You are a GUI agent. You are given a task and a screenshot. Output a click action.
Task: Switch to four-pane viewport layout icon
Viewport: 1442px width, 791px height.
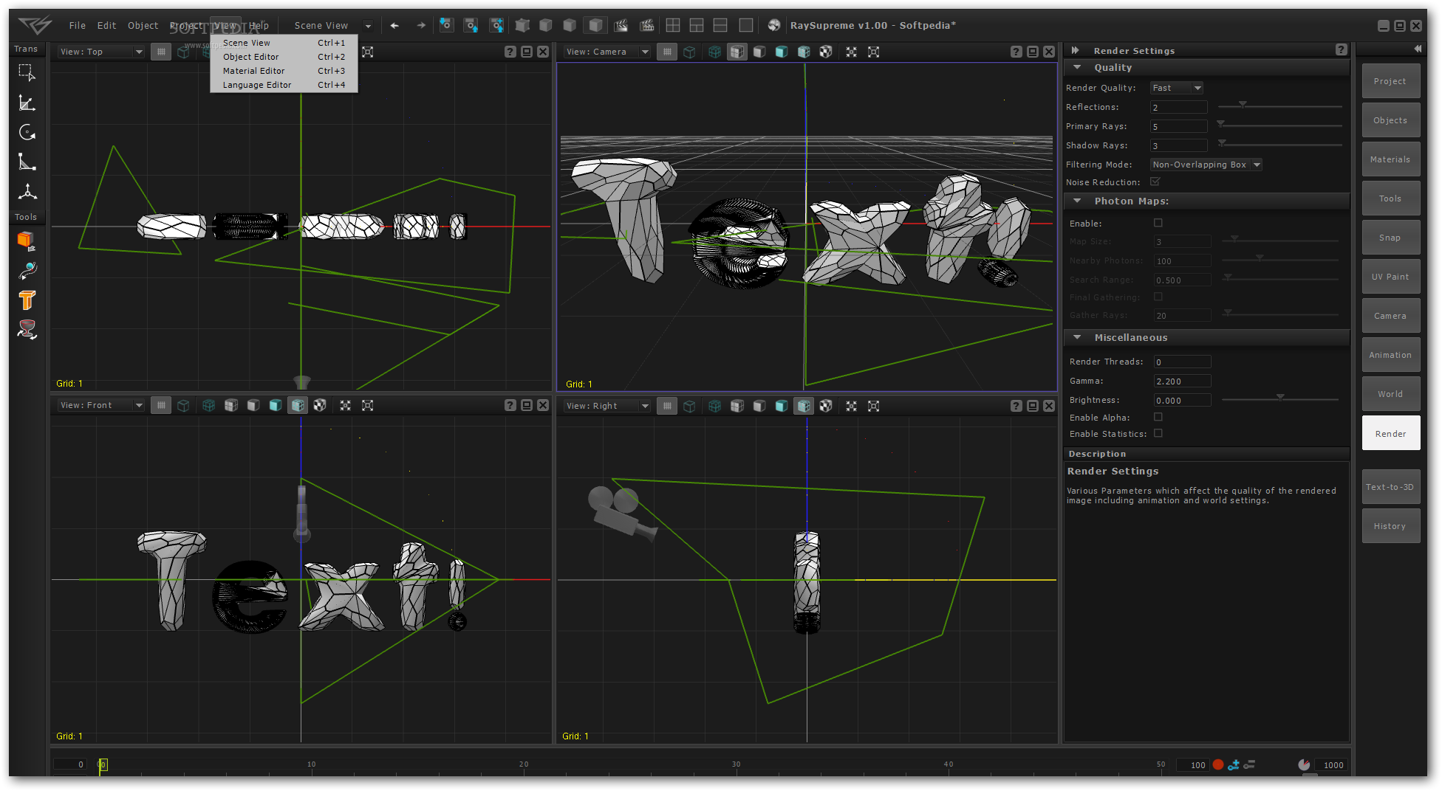(672, 26)
